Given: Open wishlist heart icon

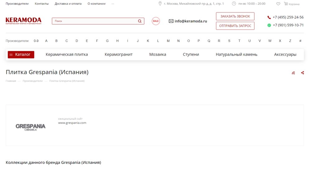Looking at the screenshot, I should tap(278, 4).
